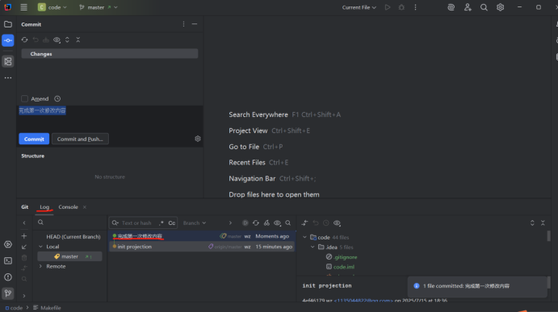Select the Git tab label
The image size is (558, 312).
tap(24, 207)
